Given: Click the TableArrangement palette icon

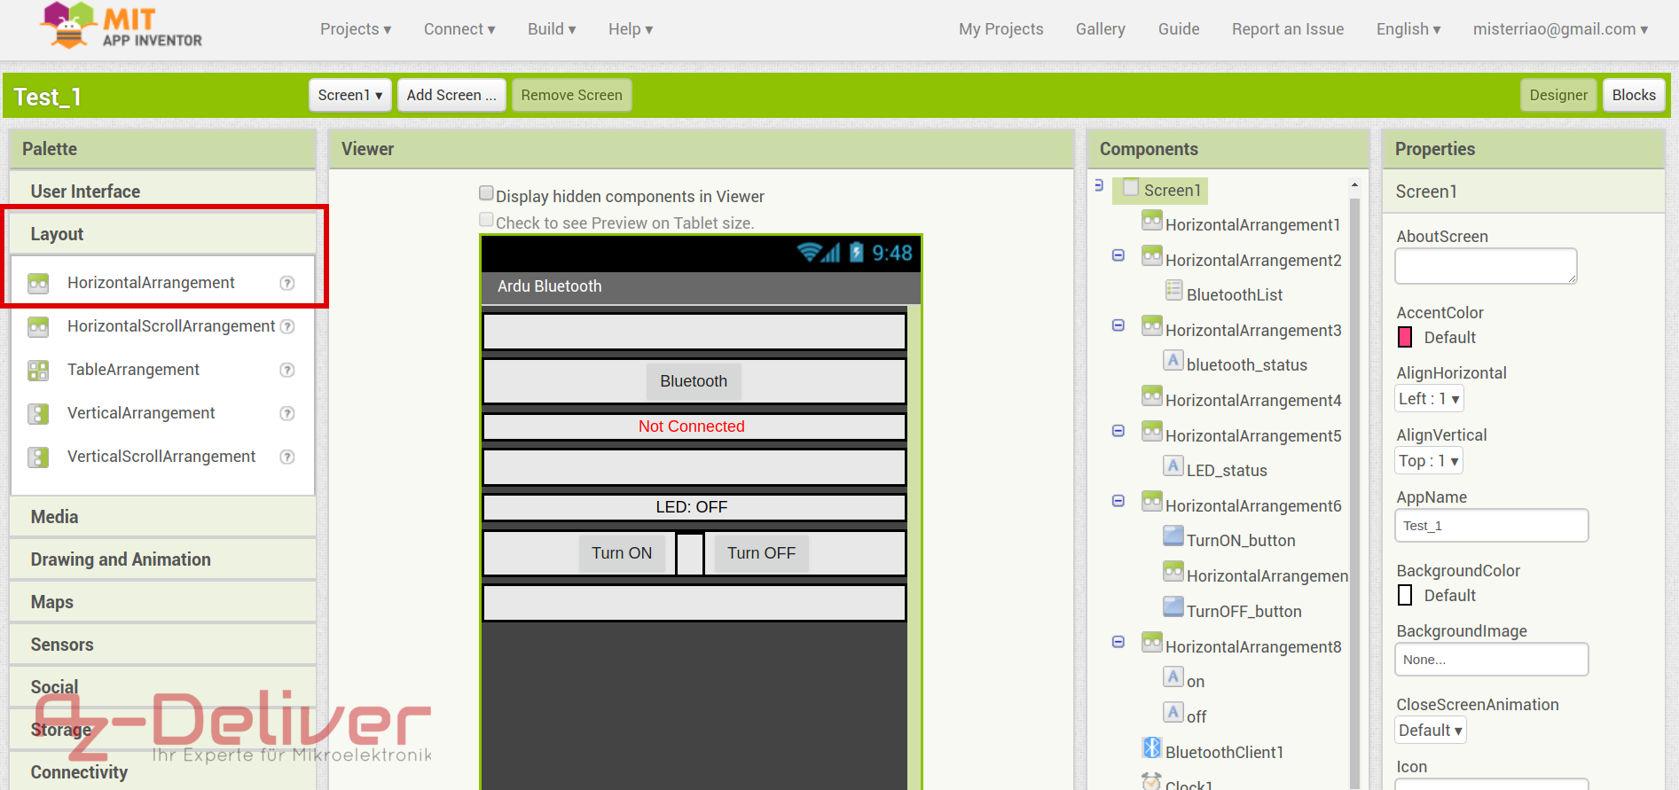Looking at the screenshot, I should tap(38, 370).
